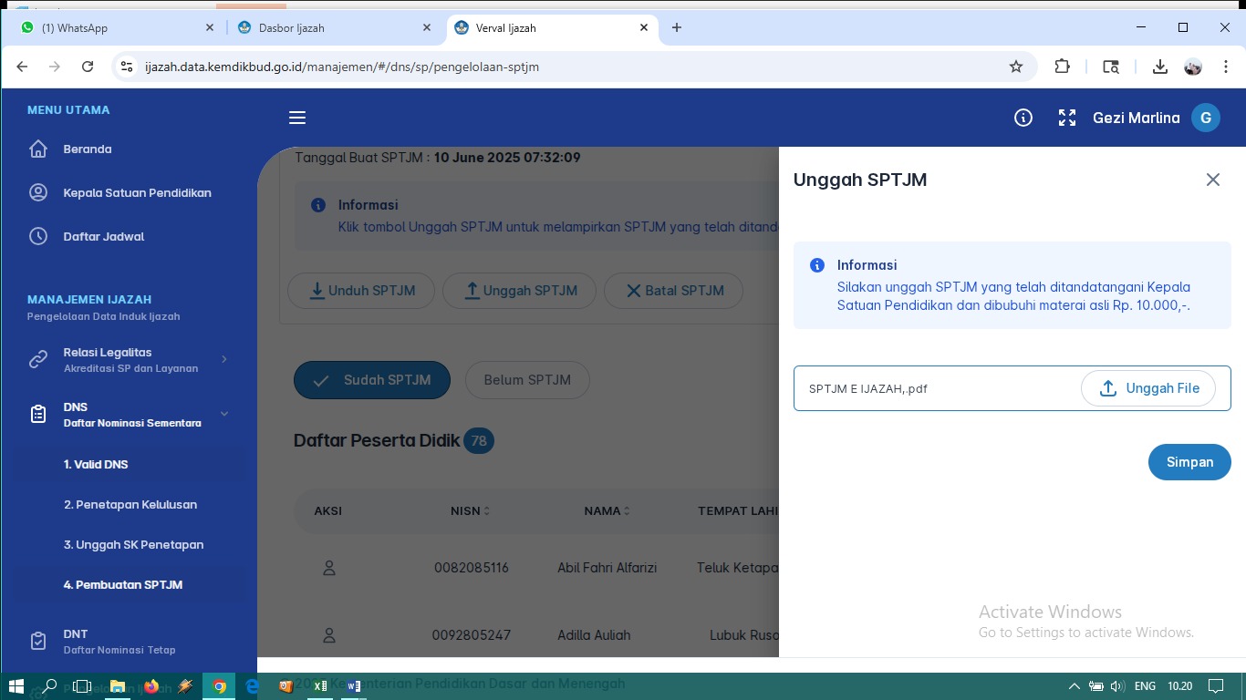
Task: Click the information icon in the top bar
Action: click(x=1023, y=118)
